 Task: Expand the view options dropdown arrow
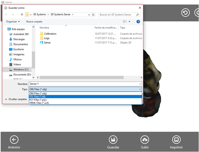click(129, 21)
